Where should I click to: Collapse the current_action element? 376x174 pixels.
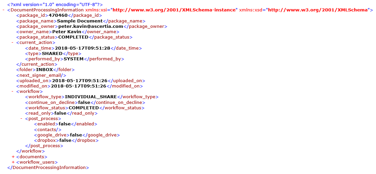[12, 43]
